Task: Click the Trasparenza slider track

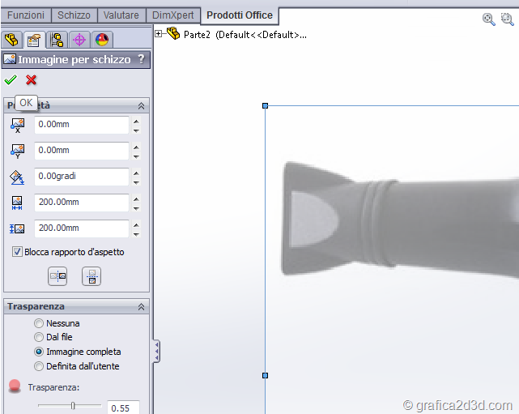Action: (70, 405)
